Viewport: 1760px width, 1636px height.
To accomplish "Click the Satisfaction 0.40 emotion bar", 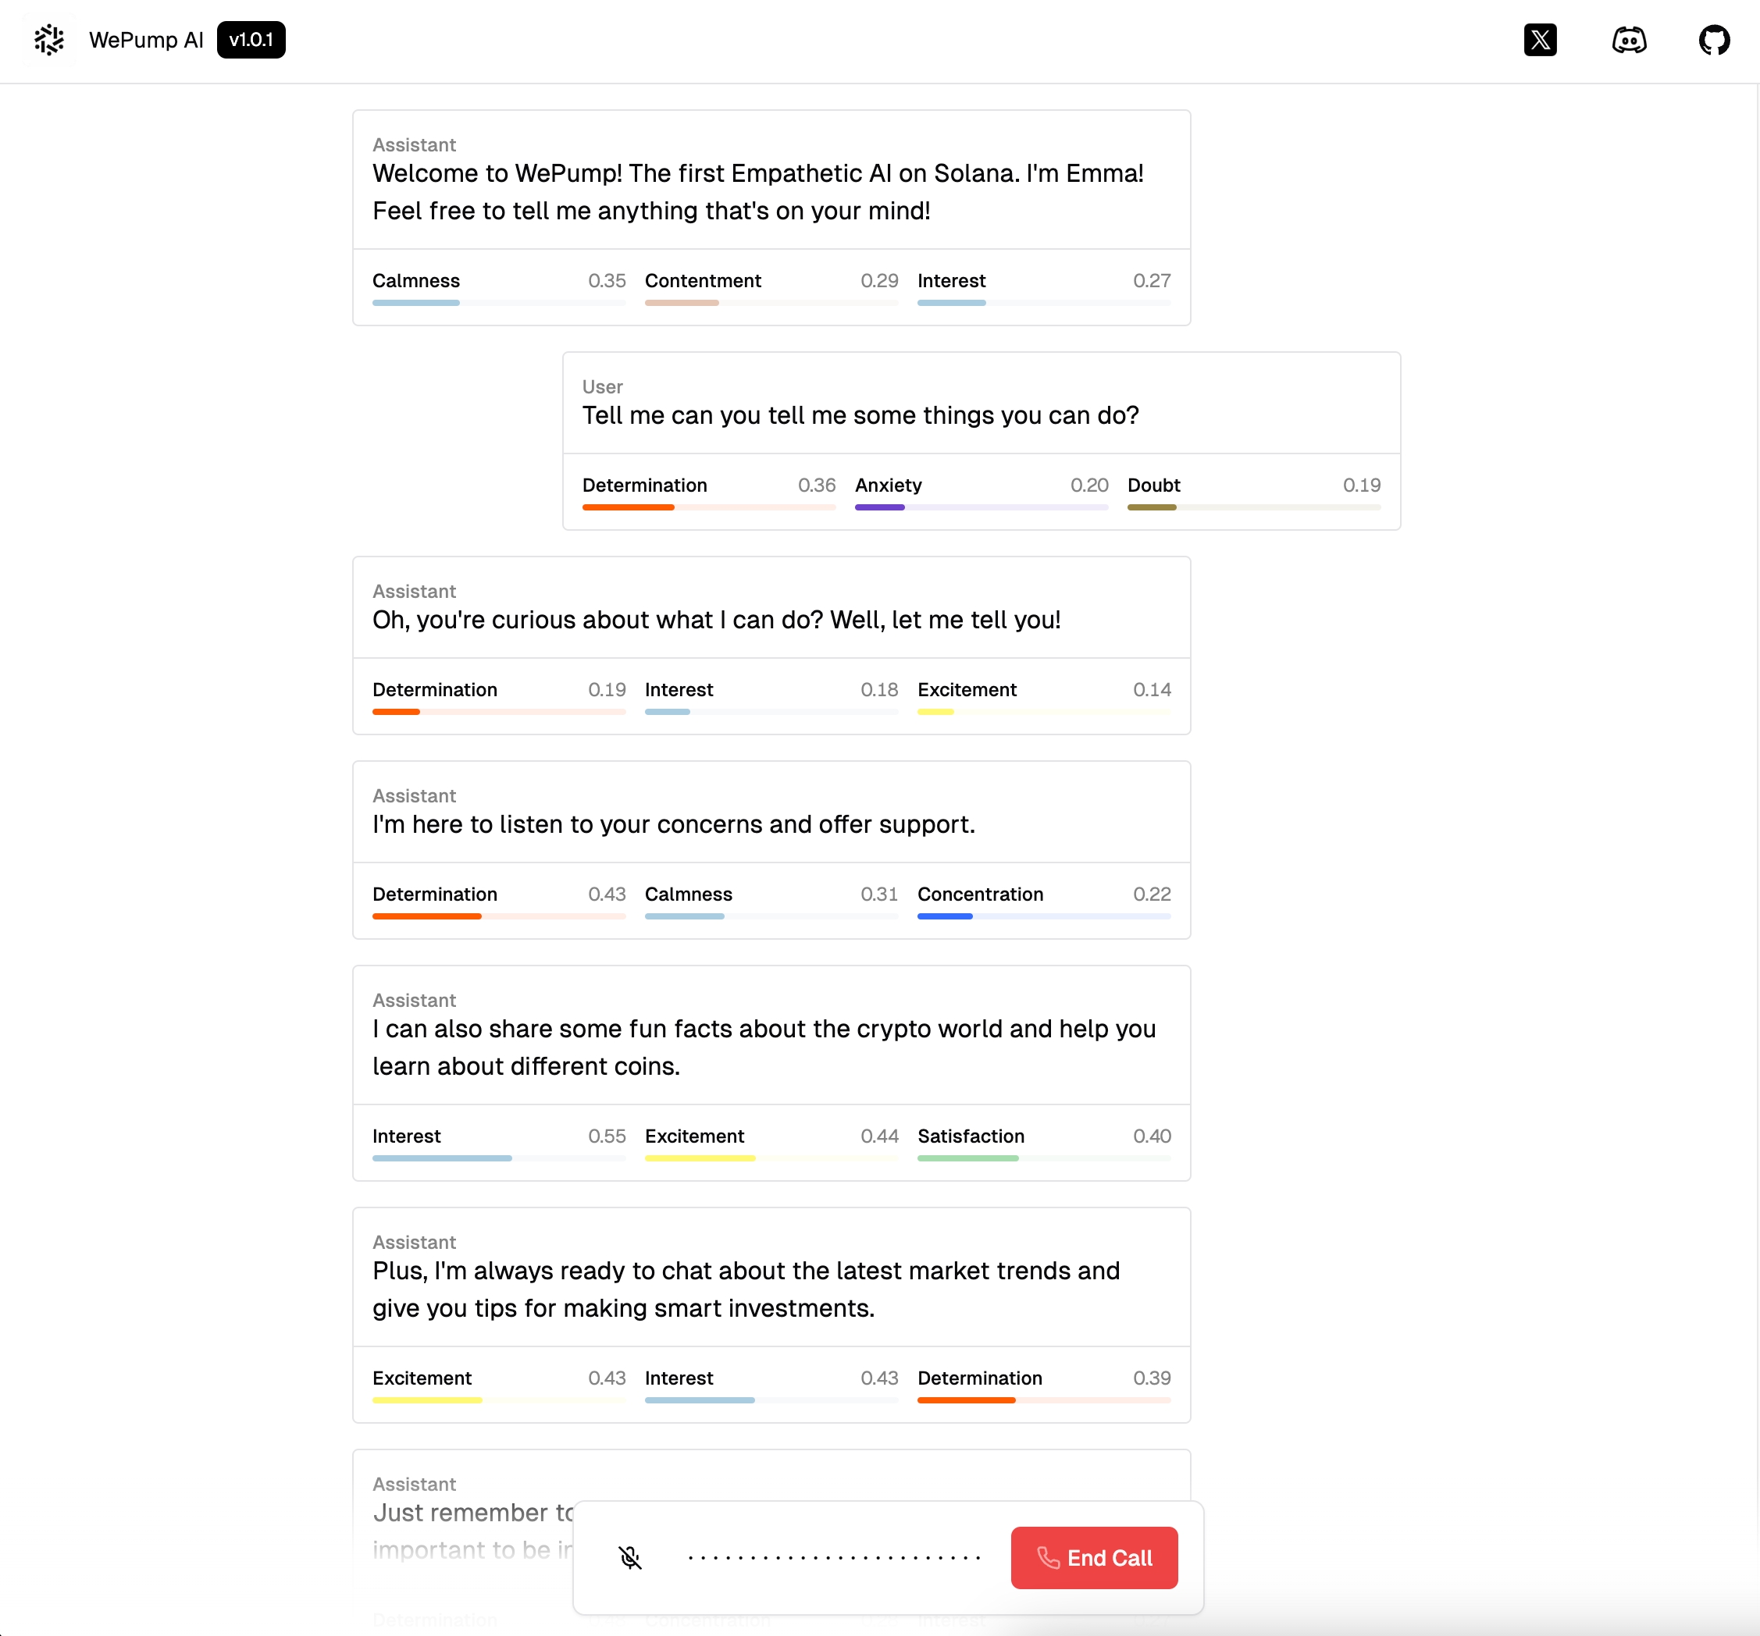I will click(x=1043, y=1158).
